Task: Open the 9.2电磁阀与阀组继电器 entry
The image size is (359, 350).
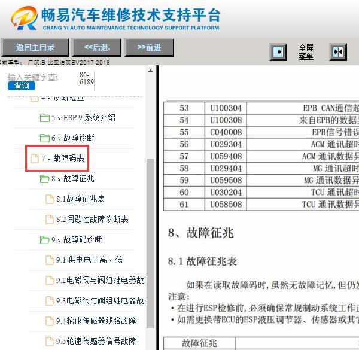Action: pyautogui.click(x=96, y=280)
